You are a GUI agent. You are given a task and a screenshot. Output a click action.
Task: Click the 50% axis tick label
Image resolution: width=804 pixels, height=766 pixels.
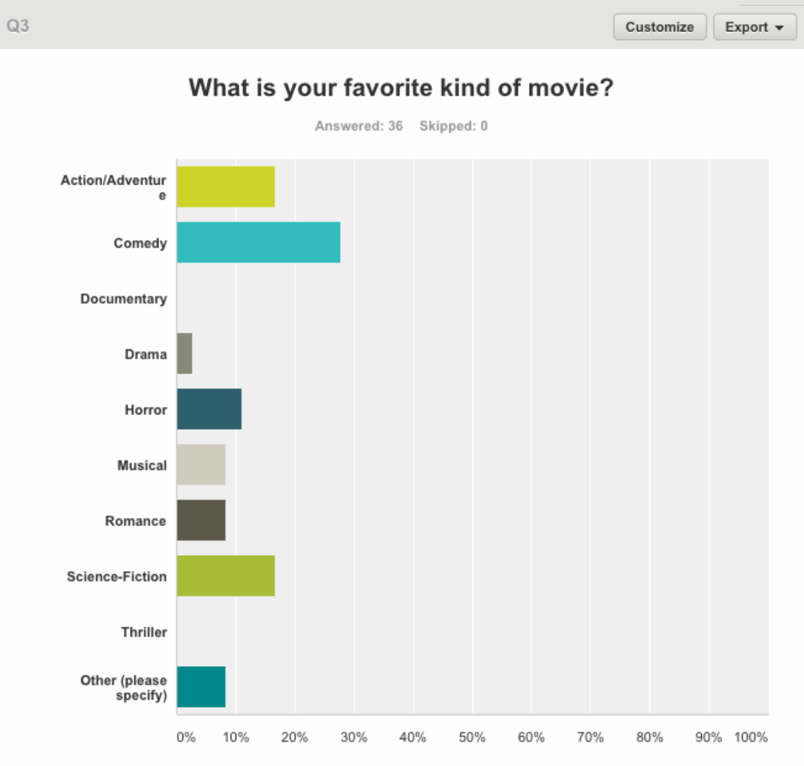pos(472,738)
